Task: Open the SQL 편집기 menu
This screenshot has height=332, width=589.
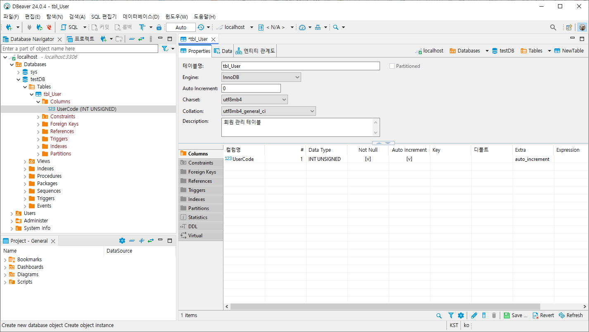Action: click(104, 17)
